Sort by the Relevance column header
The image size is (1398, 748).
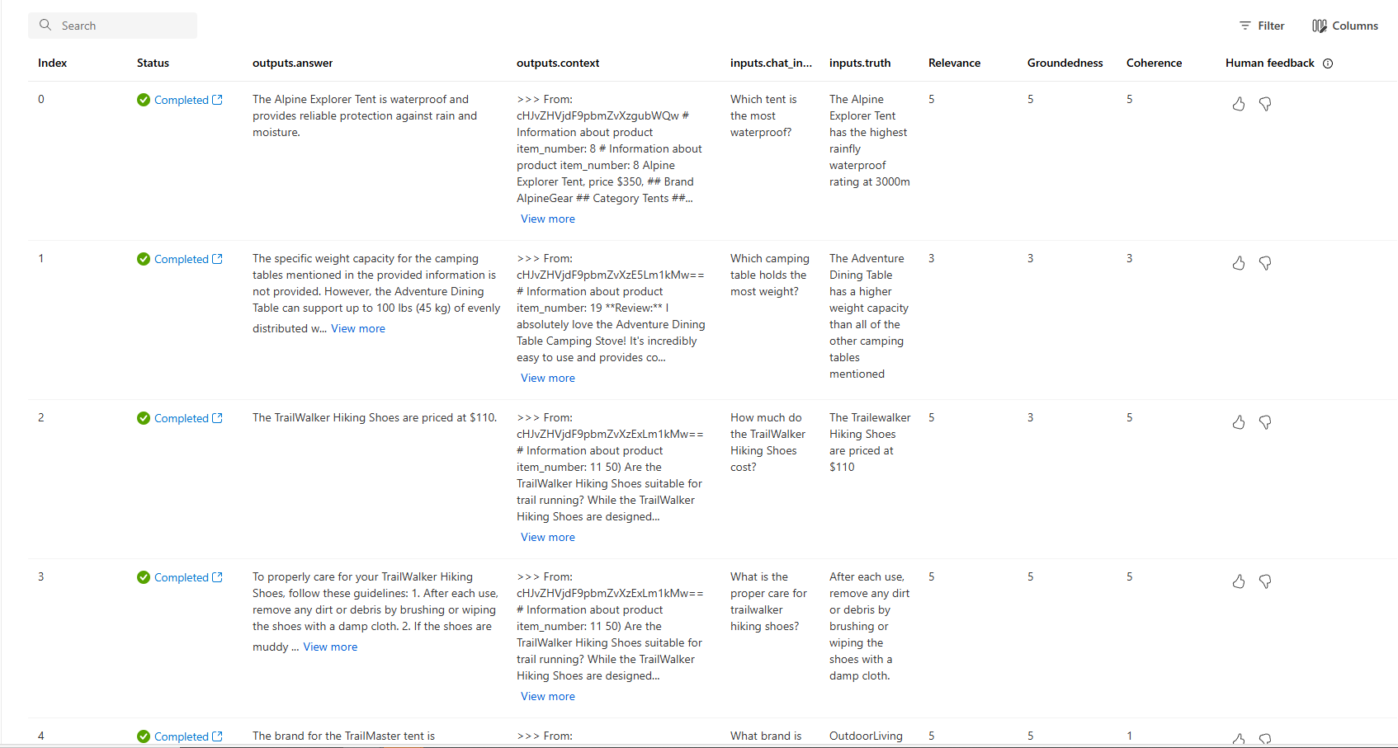pyautogui.click(x=954, y=63)
